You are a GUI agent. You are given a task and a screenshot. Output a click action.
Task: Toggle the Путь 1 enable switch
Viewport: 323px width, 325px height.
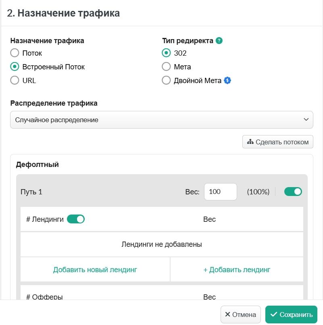293,192
